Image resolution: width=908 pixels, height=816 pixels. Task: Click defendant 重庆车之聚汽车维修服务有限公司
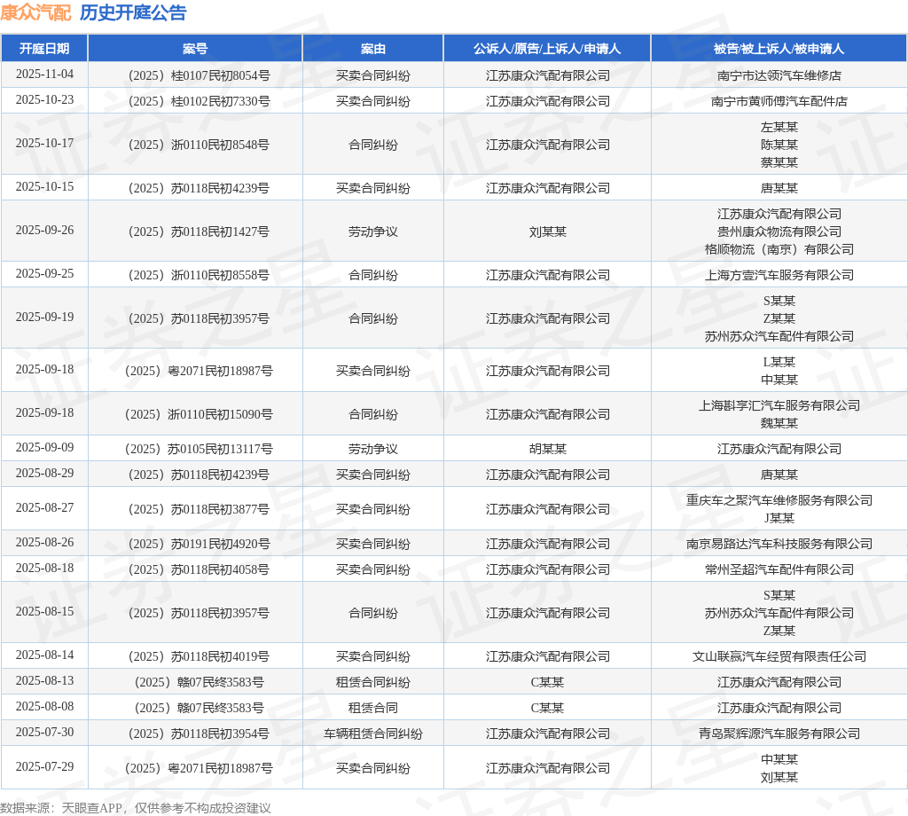(x=779, y=500)
